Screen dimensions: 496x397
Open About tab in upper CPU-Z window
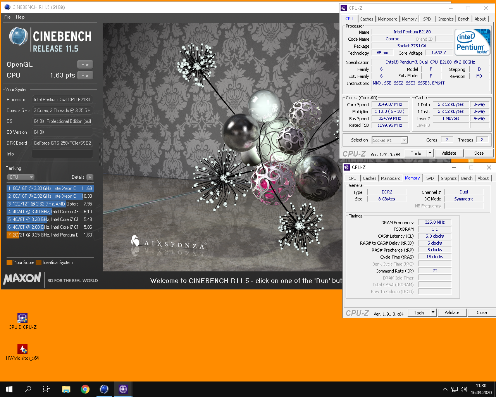point(480,19)
